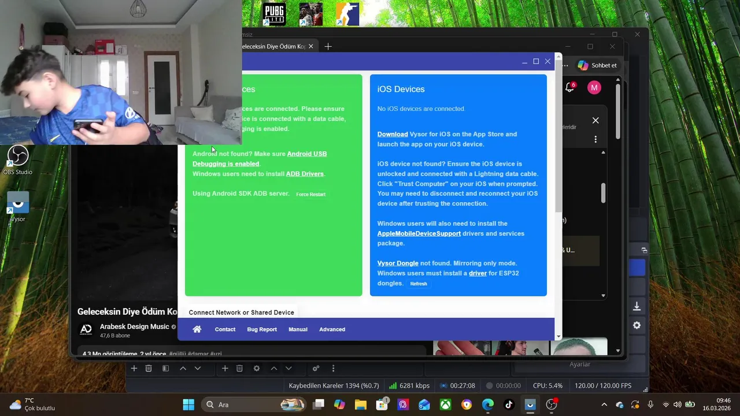The height and width of the screenshot is (416, 740).
Task: Open the Vysor Dongle link
Action: point(398,263)
